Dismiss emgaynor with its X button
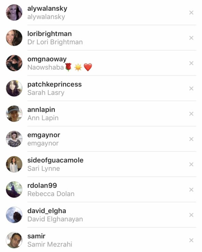The image size is (202, 252). (191, 139)
